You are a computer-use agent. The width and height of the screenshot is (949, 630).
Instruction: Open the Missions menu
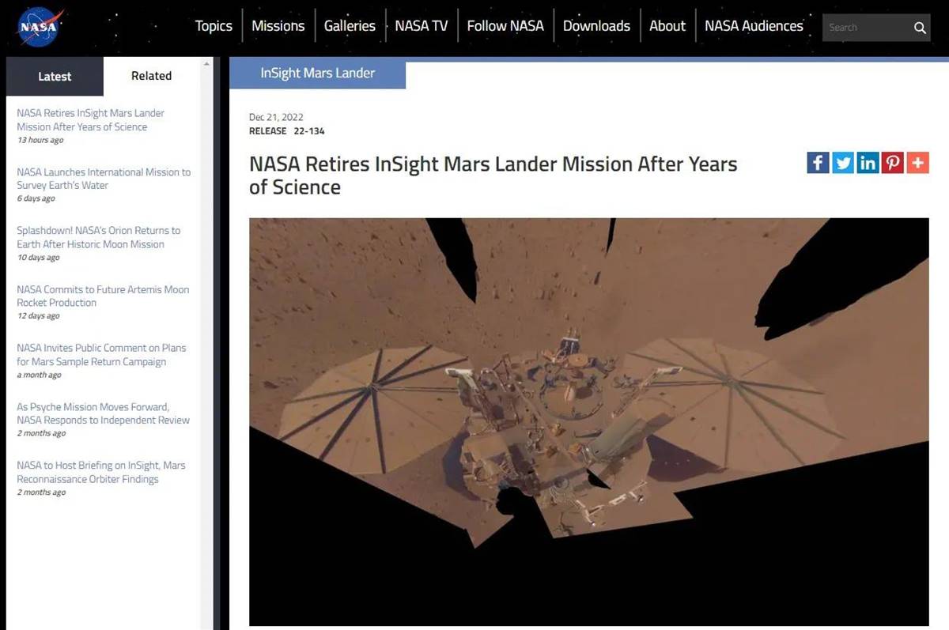coord(278,26)
